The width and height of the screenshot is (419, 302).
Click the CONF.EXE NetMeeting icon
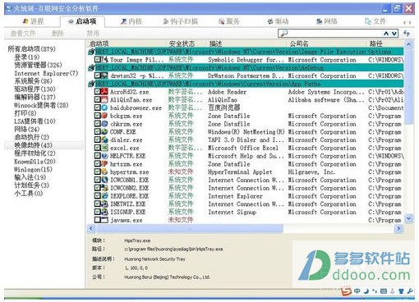point(104,131)
